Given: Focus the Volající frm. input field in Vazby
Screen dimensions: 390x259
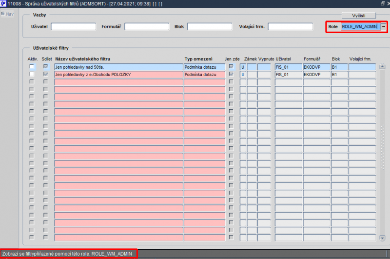Looking at the screenshot, I should (x=290, y=27).
